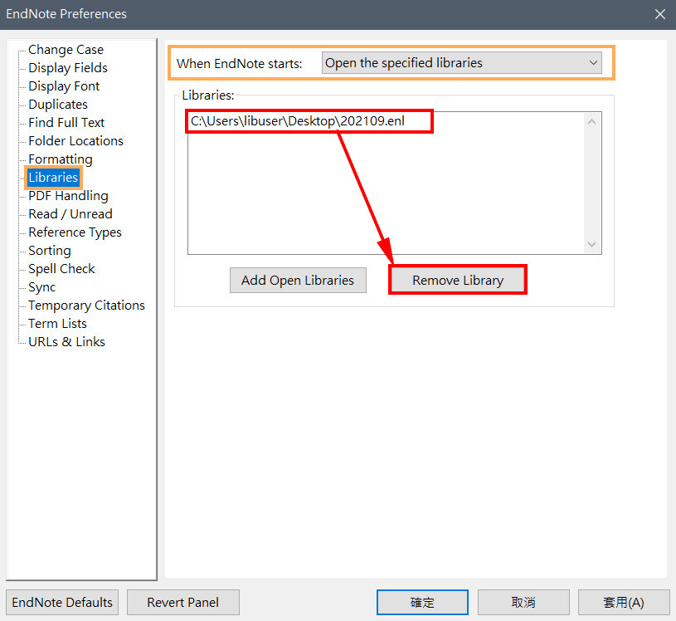Open Temporary Citations preferences

click(x=86, y=306)
